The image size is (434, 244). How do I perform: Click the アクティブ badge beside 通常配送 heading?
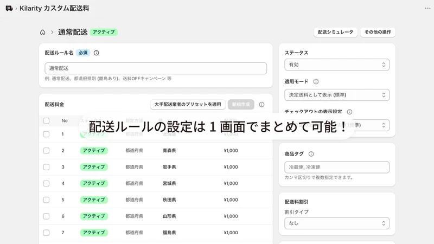pos(104,32)
